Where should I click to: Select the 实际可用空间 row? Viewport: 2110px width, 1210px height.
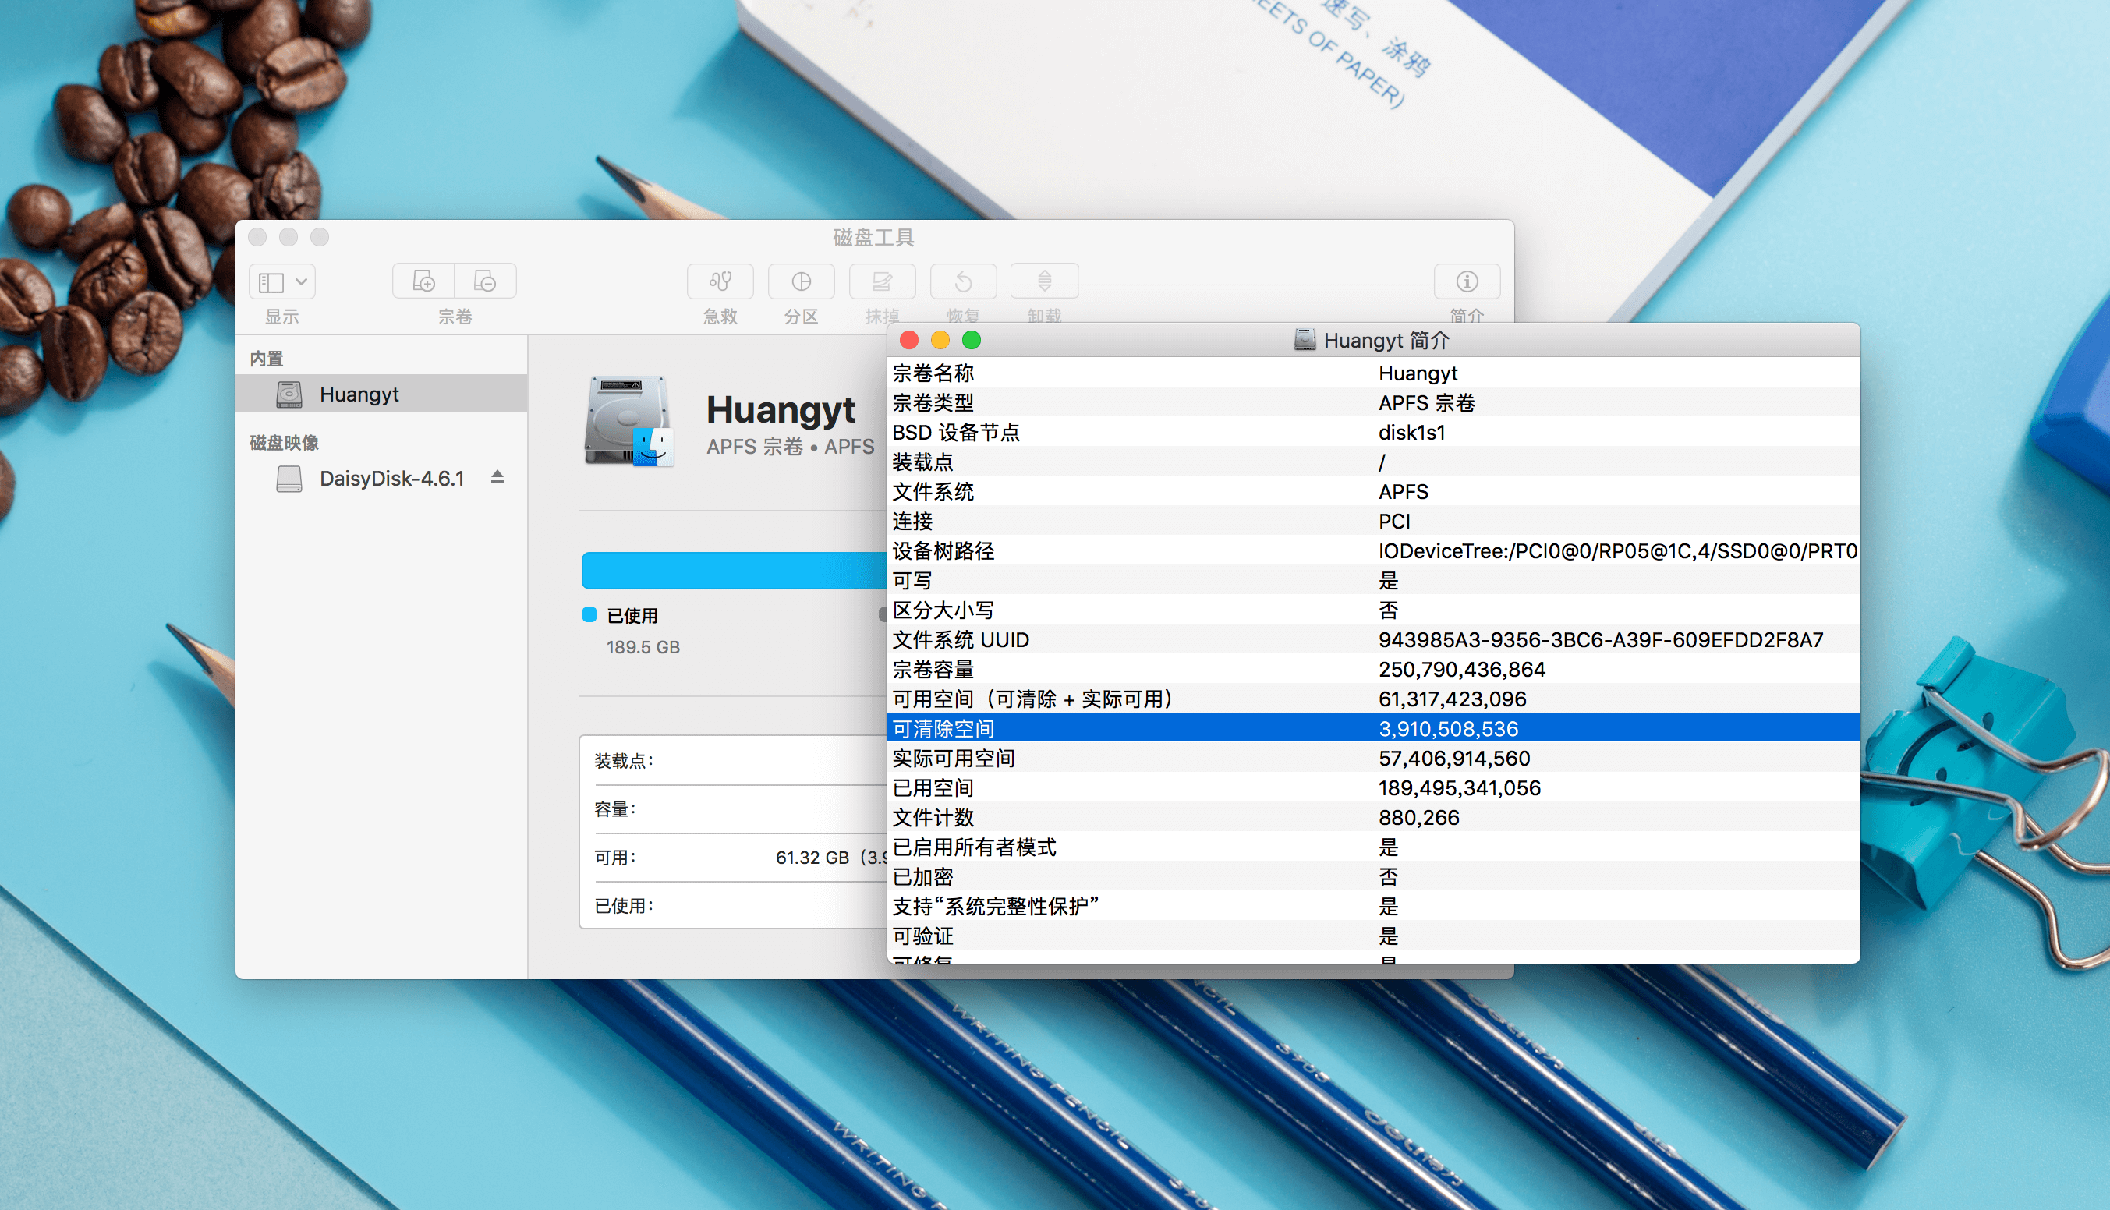click(1373, 759)
